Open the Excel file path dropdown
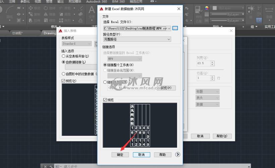 click(169, 28)
